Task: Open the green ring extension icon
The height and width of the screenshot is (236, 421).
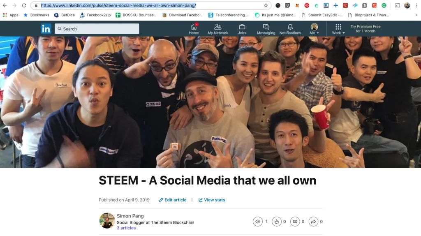Action: coord(317,5)
